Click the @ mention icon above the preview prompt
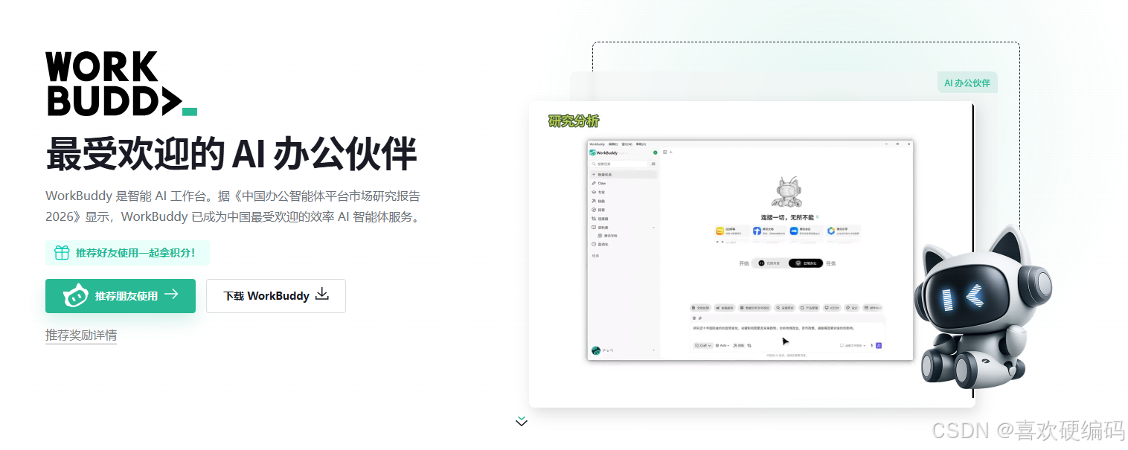The image size is (1128, 450). pyautogui.click(x=694, y=318)
